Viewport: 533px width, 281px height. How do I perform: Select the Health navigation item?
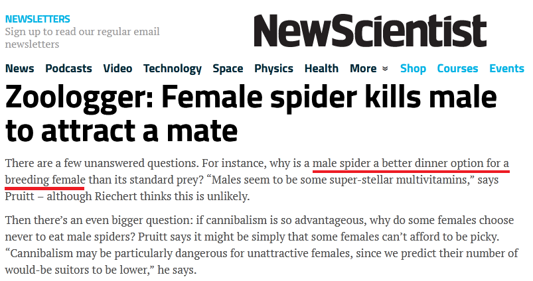[x=321, y=68]
